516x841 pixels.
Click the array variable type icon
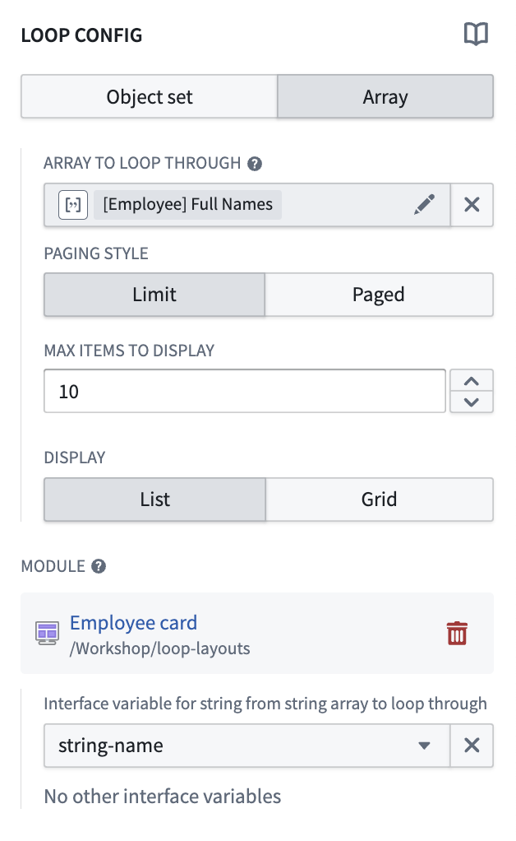click(x=73, y=205)
